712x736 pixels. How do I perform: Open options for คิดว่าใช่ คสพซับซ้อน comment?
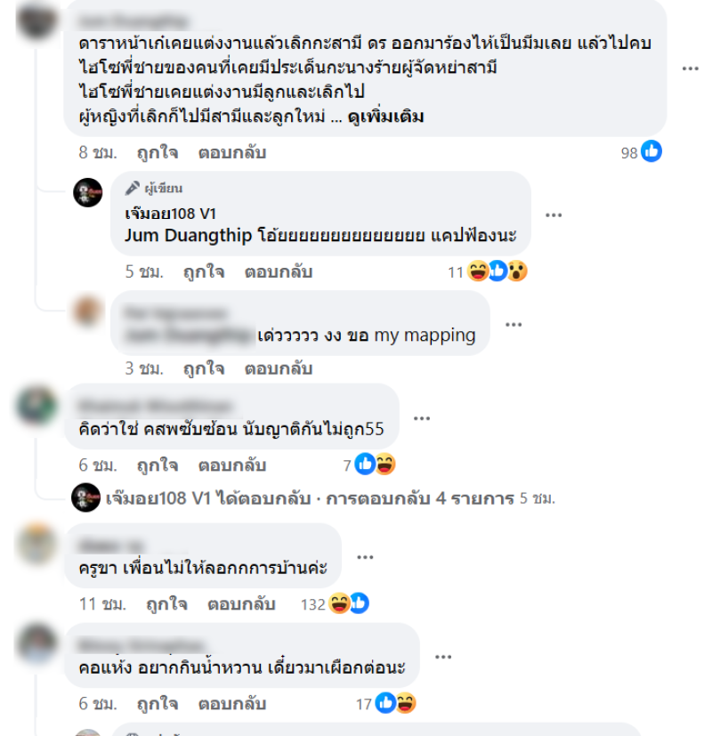click(422, 418)
